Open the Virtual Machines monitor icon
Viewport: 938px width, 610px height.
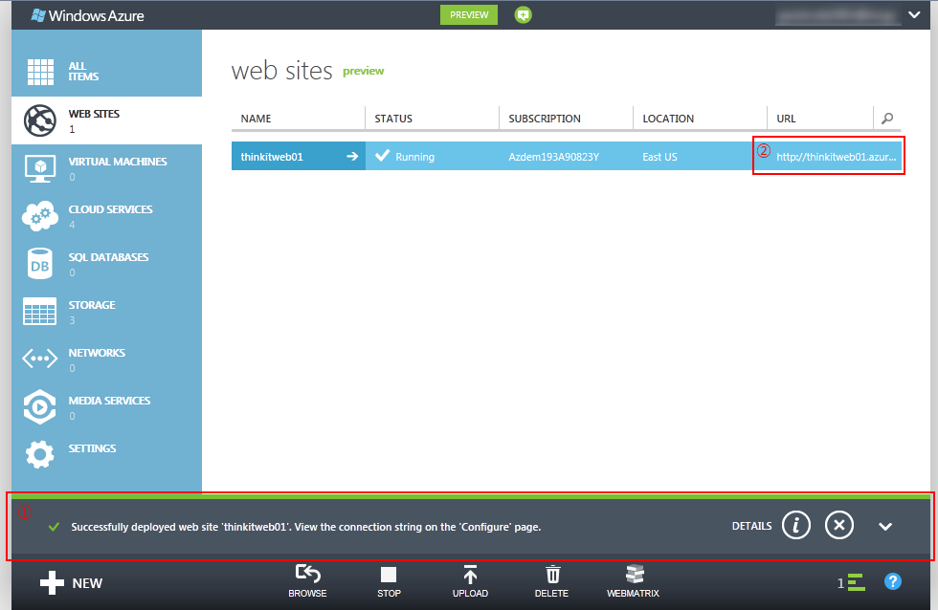40,168
